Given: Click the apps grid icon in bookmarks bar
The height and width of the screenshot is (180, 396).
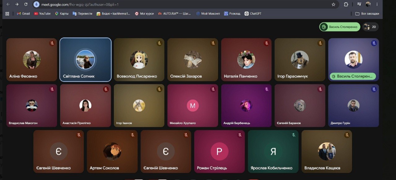Looking at the screenshot, I should point(7,14).
